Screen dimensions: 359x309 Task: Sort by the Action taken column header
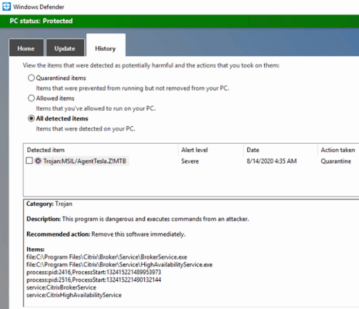pos(338,150)
